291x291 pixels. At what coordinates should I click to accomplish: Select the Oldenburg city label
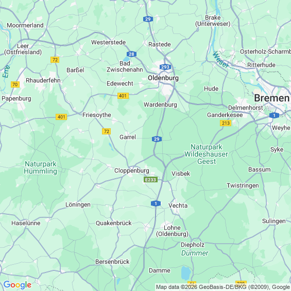click(x=163, y=78)
